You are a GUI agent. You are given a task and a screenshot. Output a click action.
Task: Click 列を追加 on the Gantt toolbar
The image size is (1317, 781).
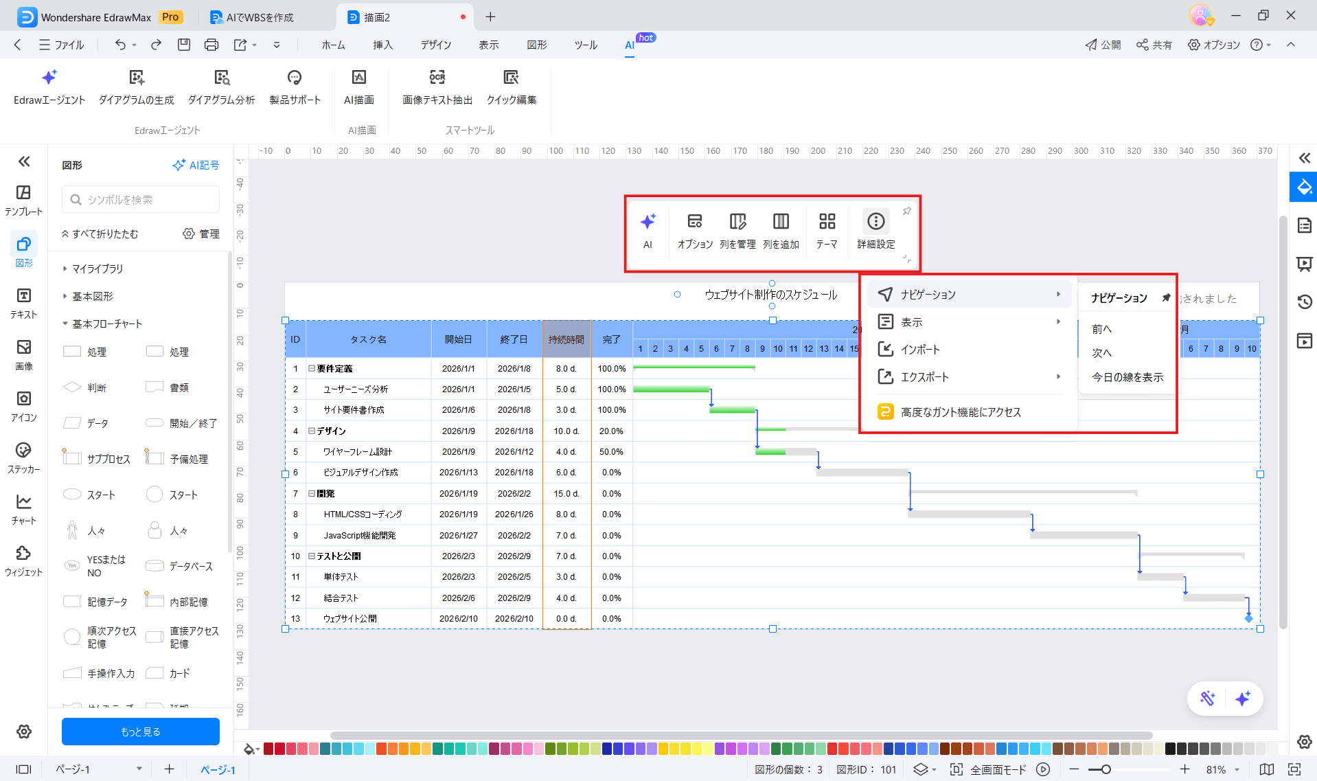(781, 230)
